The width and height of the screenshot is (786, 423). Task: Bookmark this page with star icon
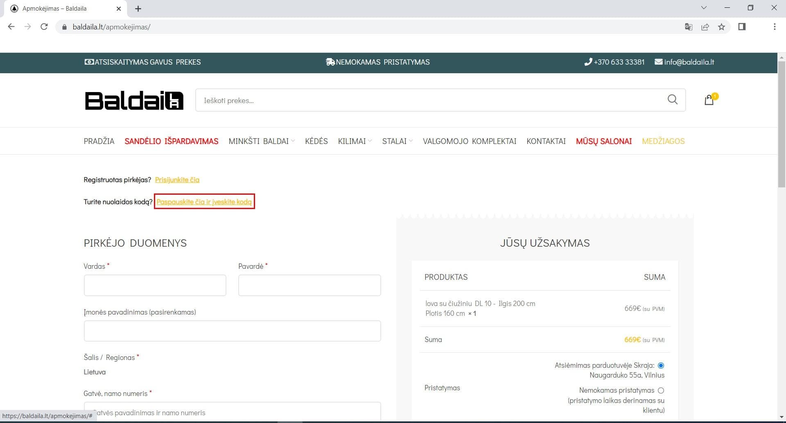[x=721, y=27]
